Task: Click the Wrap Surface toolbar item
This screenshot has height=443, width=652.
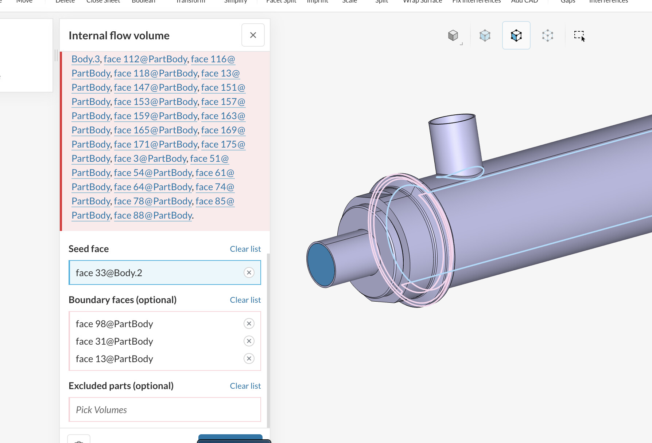Action: pyautogui.click(x=422, y=2)
